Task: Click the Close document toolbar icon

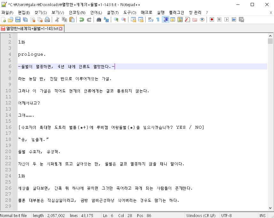Action: (33, 20)
